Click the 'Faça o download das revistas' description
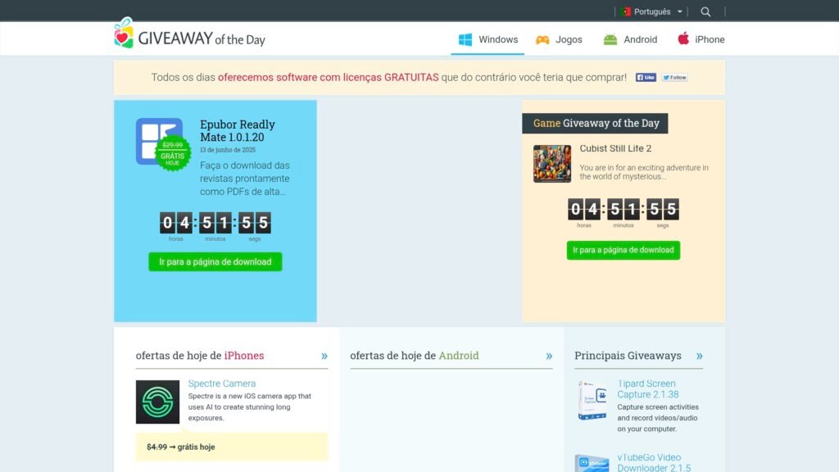Screen dimensions: 839x472 click(x=244, y=178)
